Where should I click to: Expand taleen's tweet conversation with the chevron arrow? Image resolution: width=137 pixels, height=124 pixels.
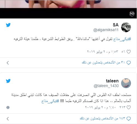coord(8,119)
